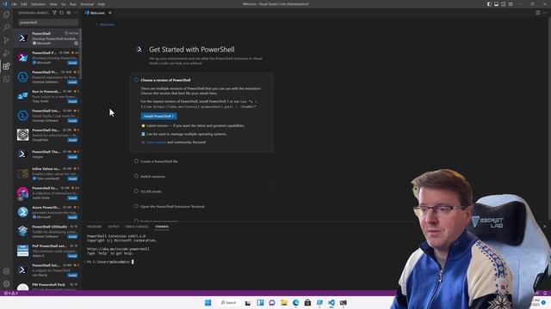Click the Install PowerShell 7 button
The image size is (551, 309).
pyautogui.click(x=158, y=116)
